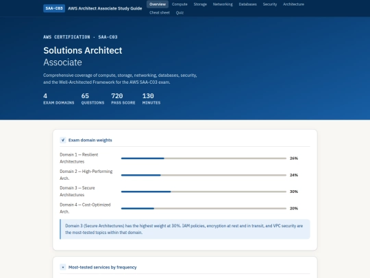Click the 20% value for Domain 4
This screenshot has width=370, height=278.
coord(294,209)
